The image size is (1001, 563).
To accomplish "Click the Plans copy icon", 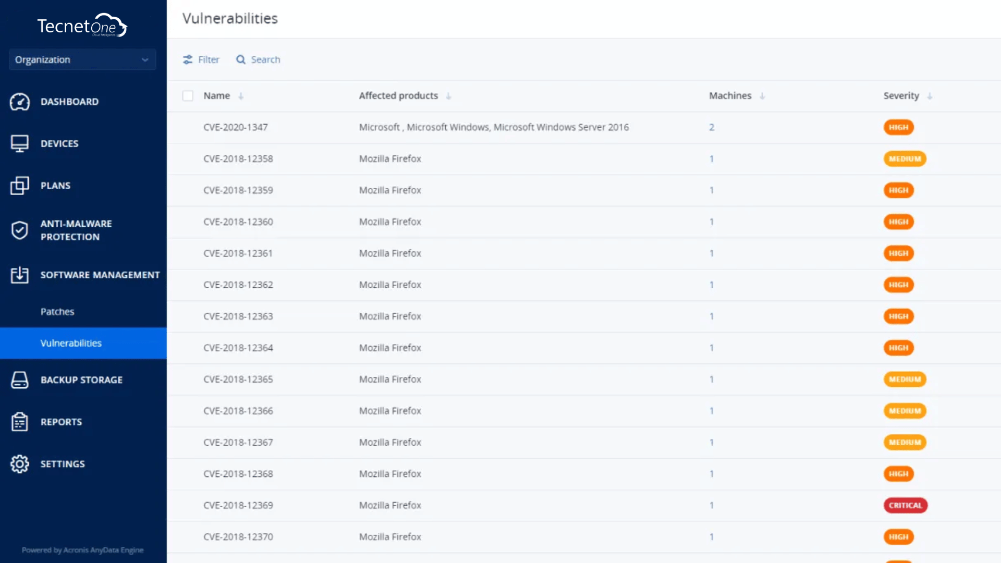I will 20,186.
